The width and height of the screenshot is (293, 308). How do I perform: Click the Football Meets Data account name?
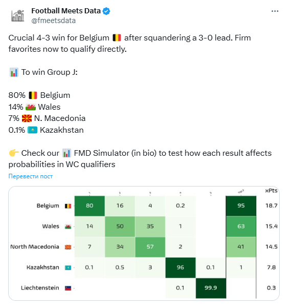[66, 11]
